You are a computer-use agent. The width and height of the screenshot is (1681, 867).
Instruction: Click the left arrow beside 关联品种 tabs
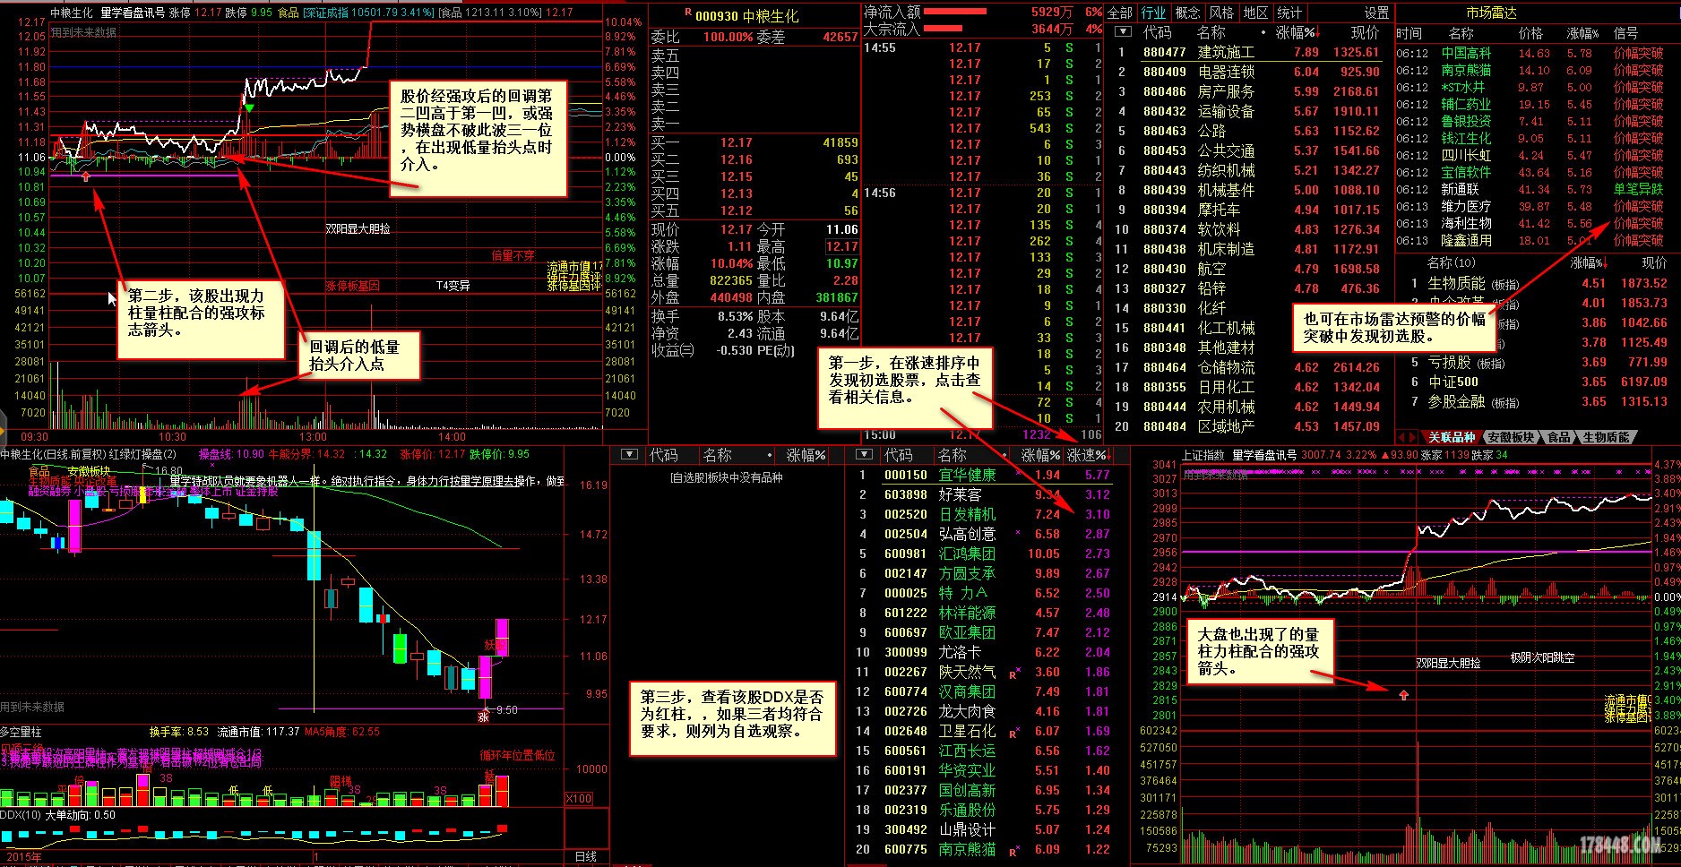click(1402, 437)
